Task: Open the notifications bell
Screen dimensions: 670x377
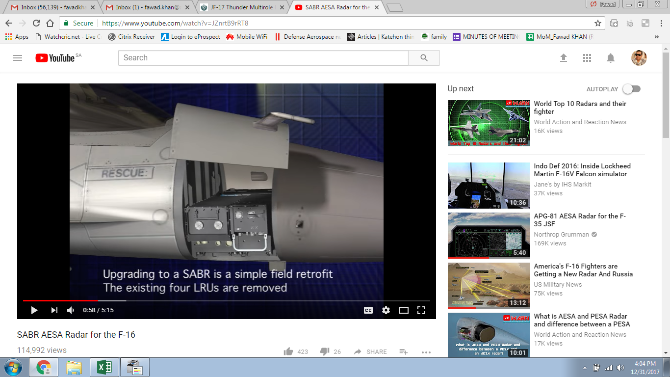Action: tap(611, 58)
